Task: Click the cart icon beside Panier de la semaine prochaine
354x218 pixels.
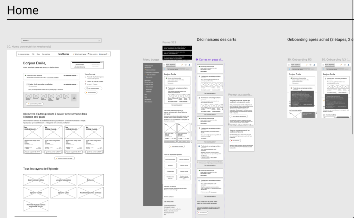Action: tap(27, 84)
